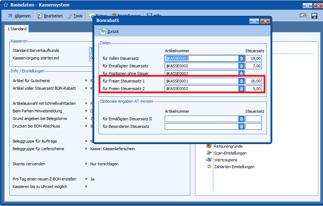Open the Zahlarten Einstellungen link
Screen dimensions: 323x206
pyautogui.click(x=234, y=167)
